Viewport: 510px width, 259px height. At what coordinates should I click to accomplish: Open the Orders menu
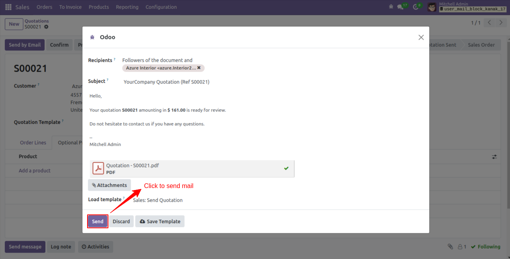coord(44,7)
